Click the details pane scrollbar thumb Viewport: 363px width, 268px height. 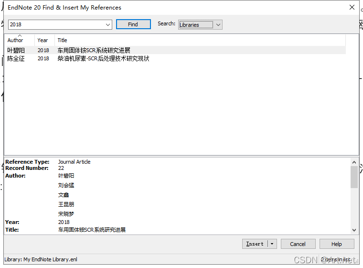354,177
